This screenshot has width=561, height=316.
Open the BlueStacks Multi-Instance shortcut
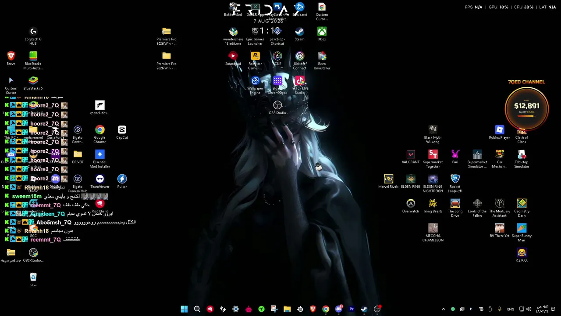(33, 61)
